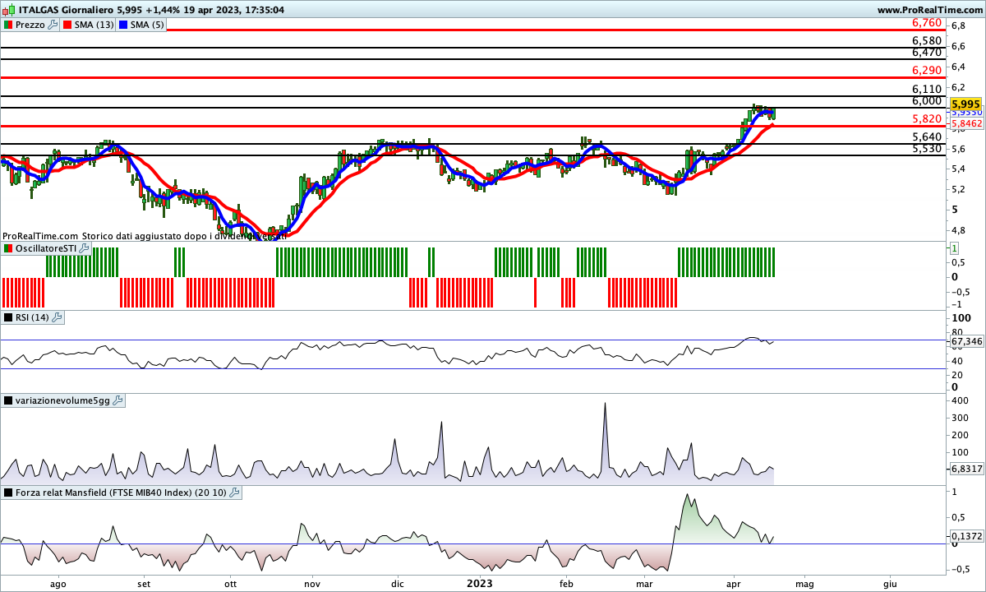The image size is (986, 592).
Task: Click the 6,000 price level label
Action: (927, 100)
